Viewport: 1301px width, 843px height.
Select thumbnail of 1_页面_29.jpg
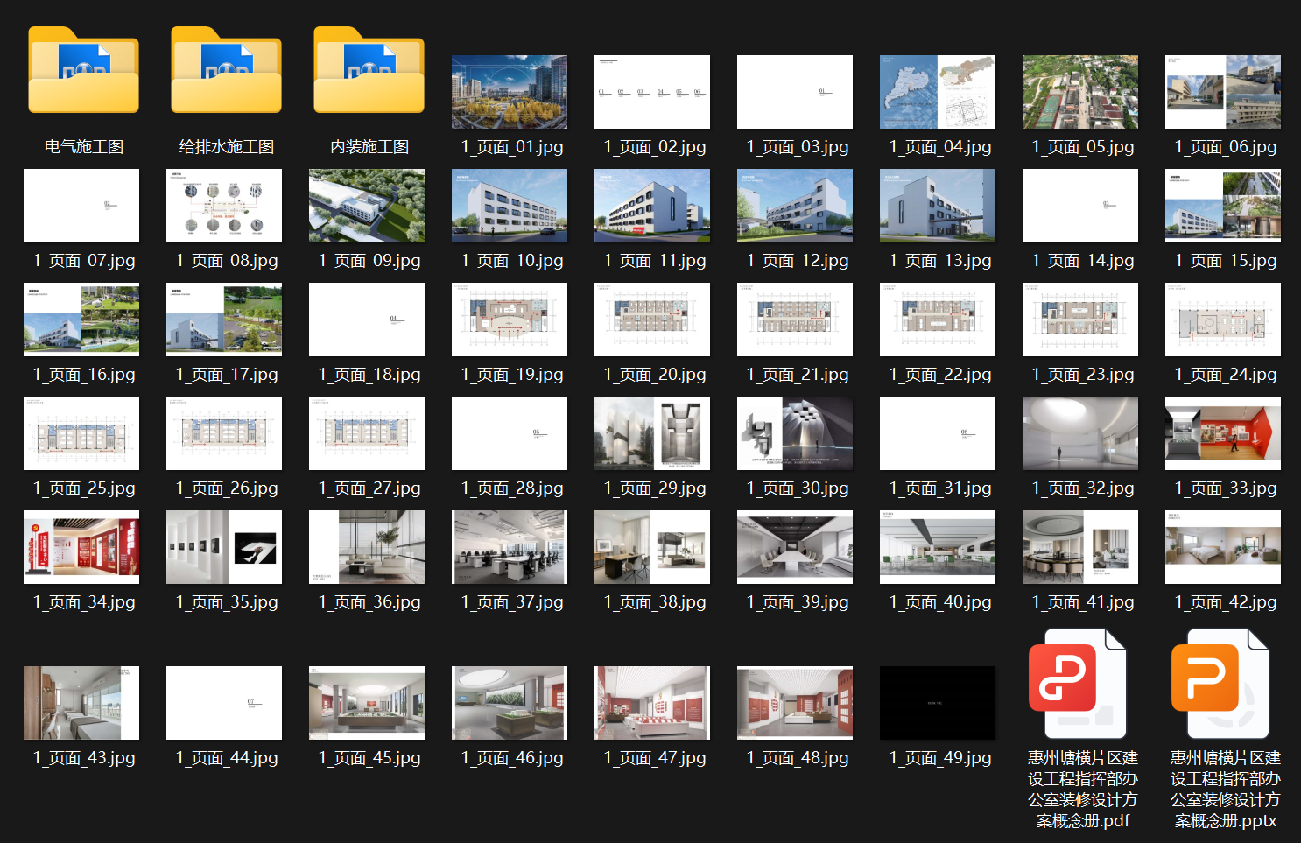click(652, 433)
